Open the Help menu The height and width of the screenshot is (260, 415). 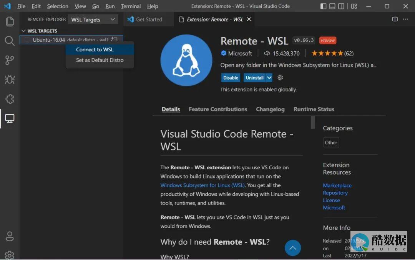153,6
